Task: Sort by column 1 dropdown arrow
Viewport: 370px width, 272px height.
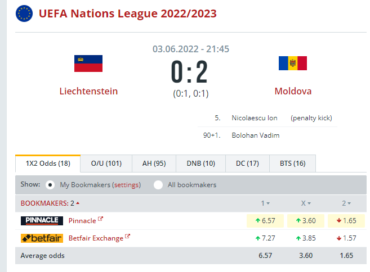Action: tap(268, 203)
